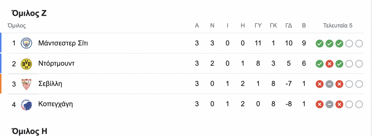Image resolution: width=372 pixels, height=136 pixels.
Task: Click Dortmund's red loss icon
Action: pos(330,64)
